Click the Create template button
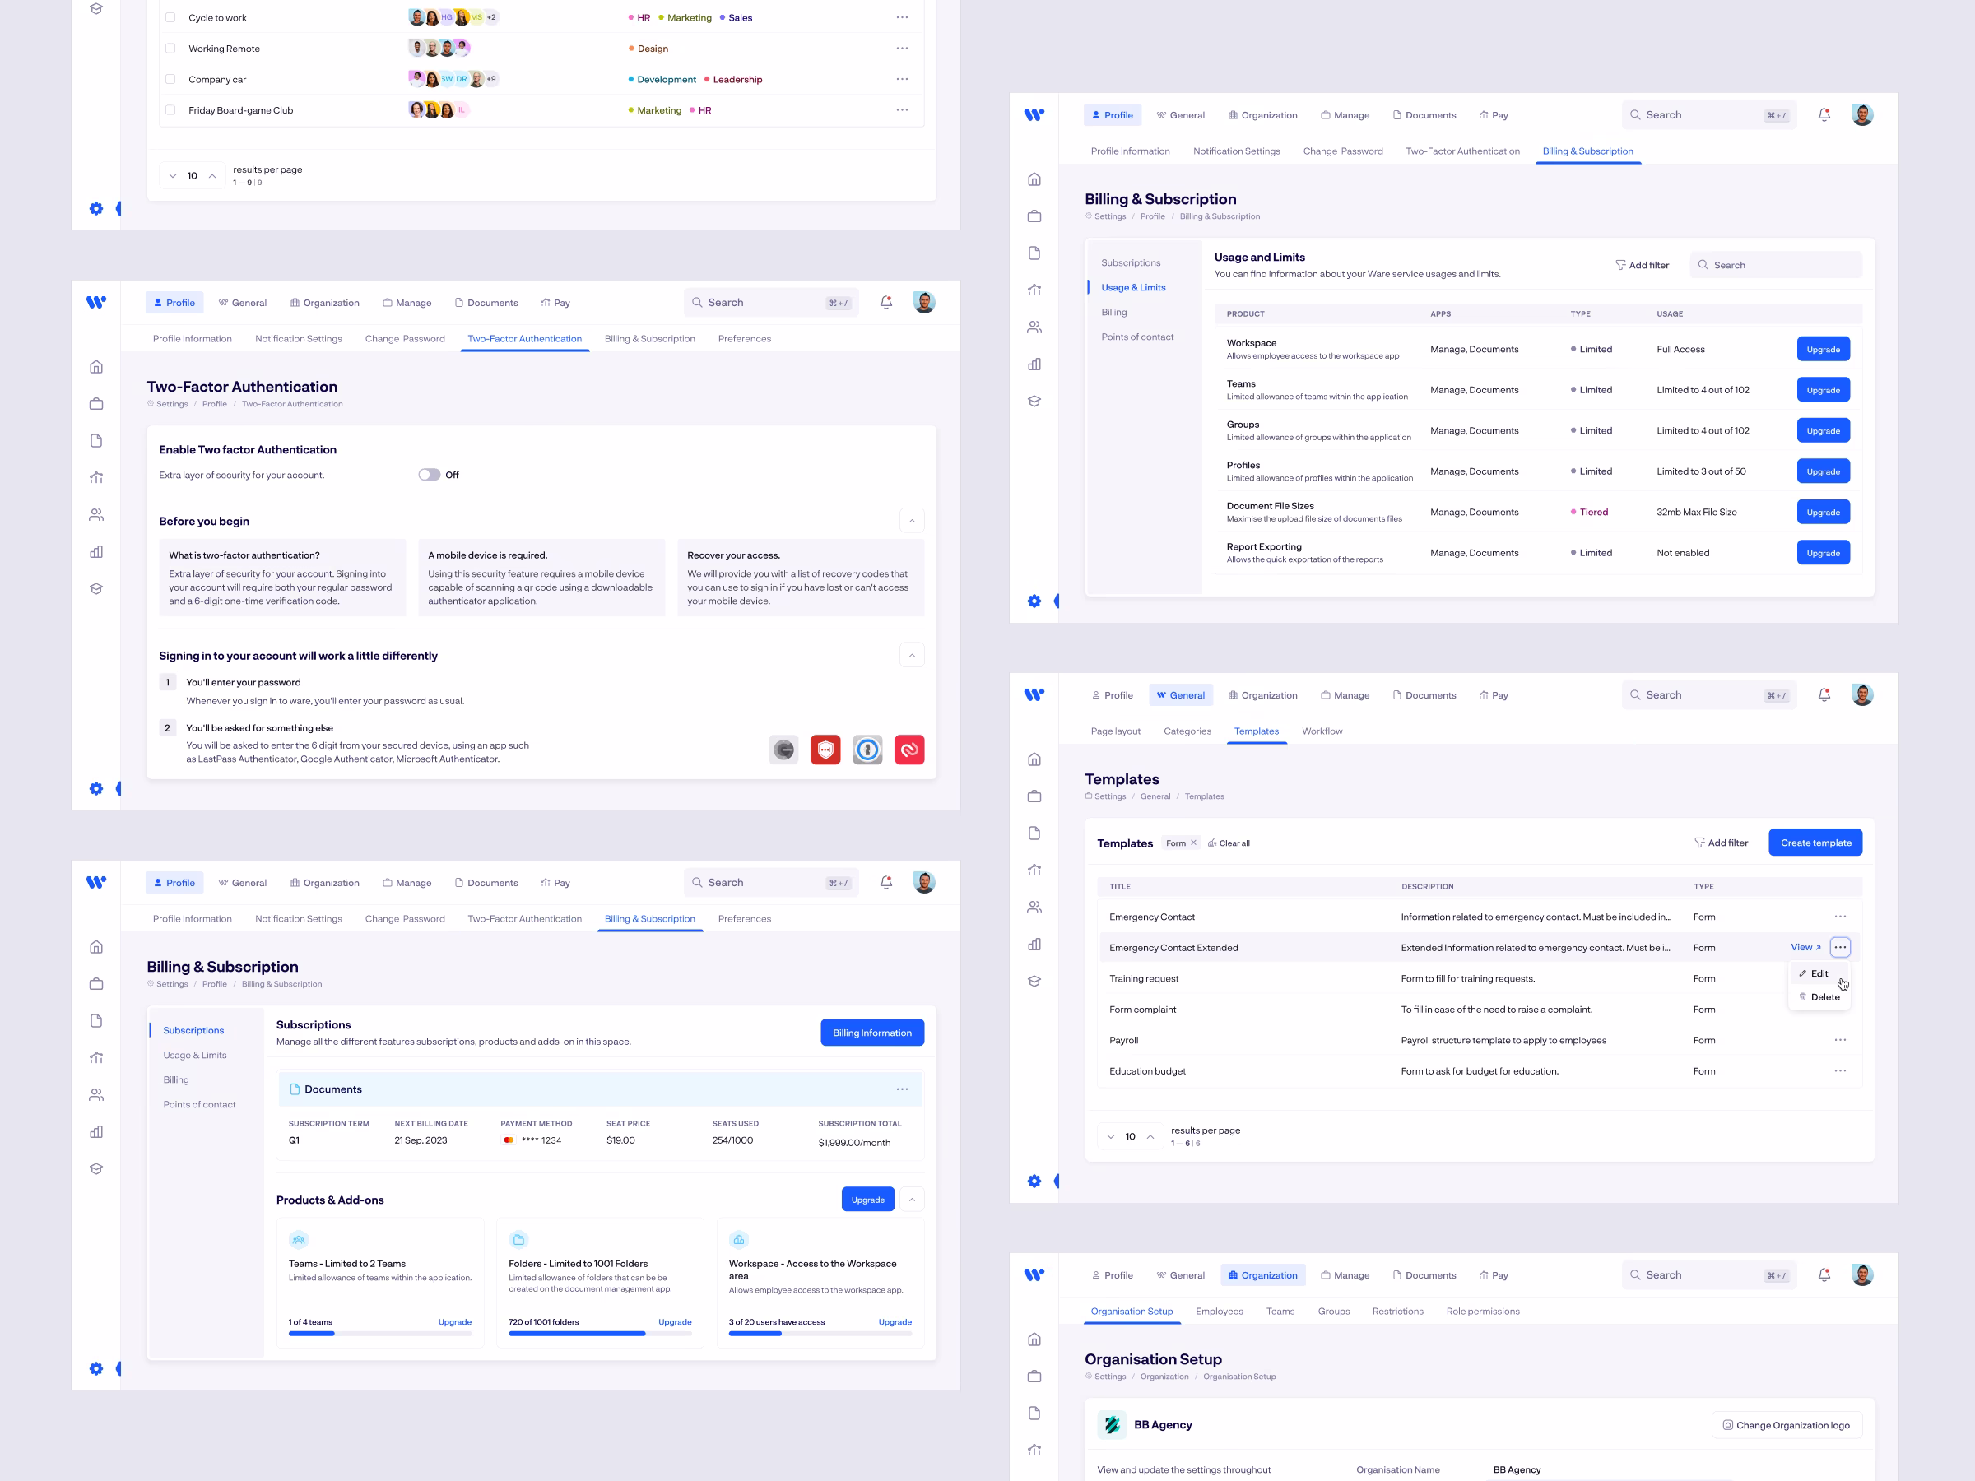 [1815, 843]
